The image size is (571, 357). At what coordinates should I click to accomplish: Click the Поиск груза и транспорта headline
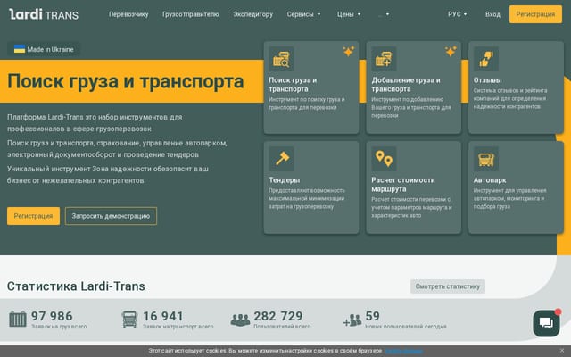pyautogui.click(x=126, y=81)
